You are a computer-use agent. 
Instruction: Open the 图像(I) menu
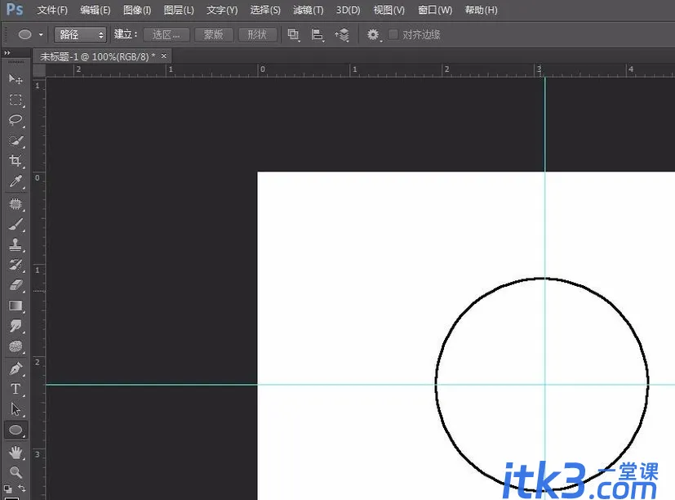tap(137, 10)
